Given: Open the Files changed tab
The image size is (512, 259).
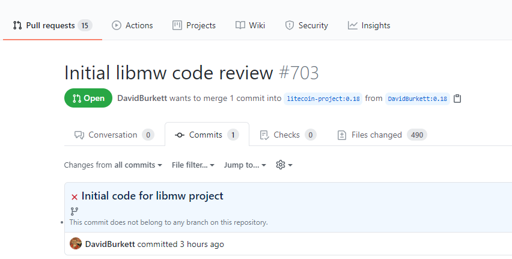Looking at the screenshot, I should click(x=382, y=135).
